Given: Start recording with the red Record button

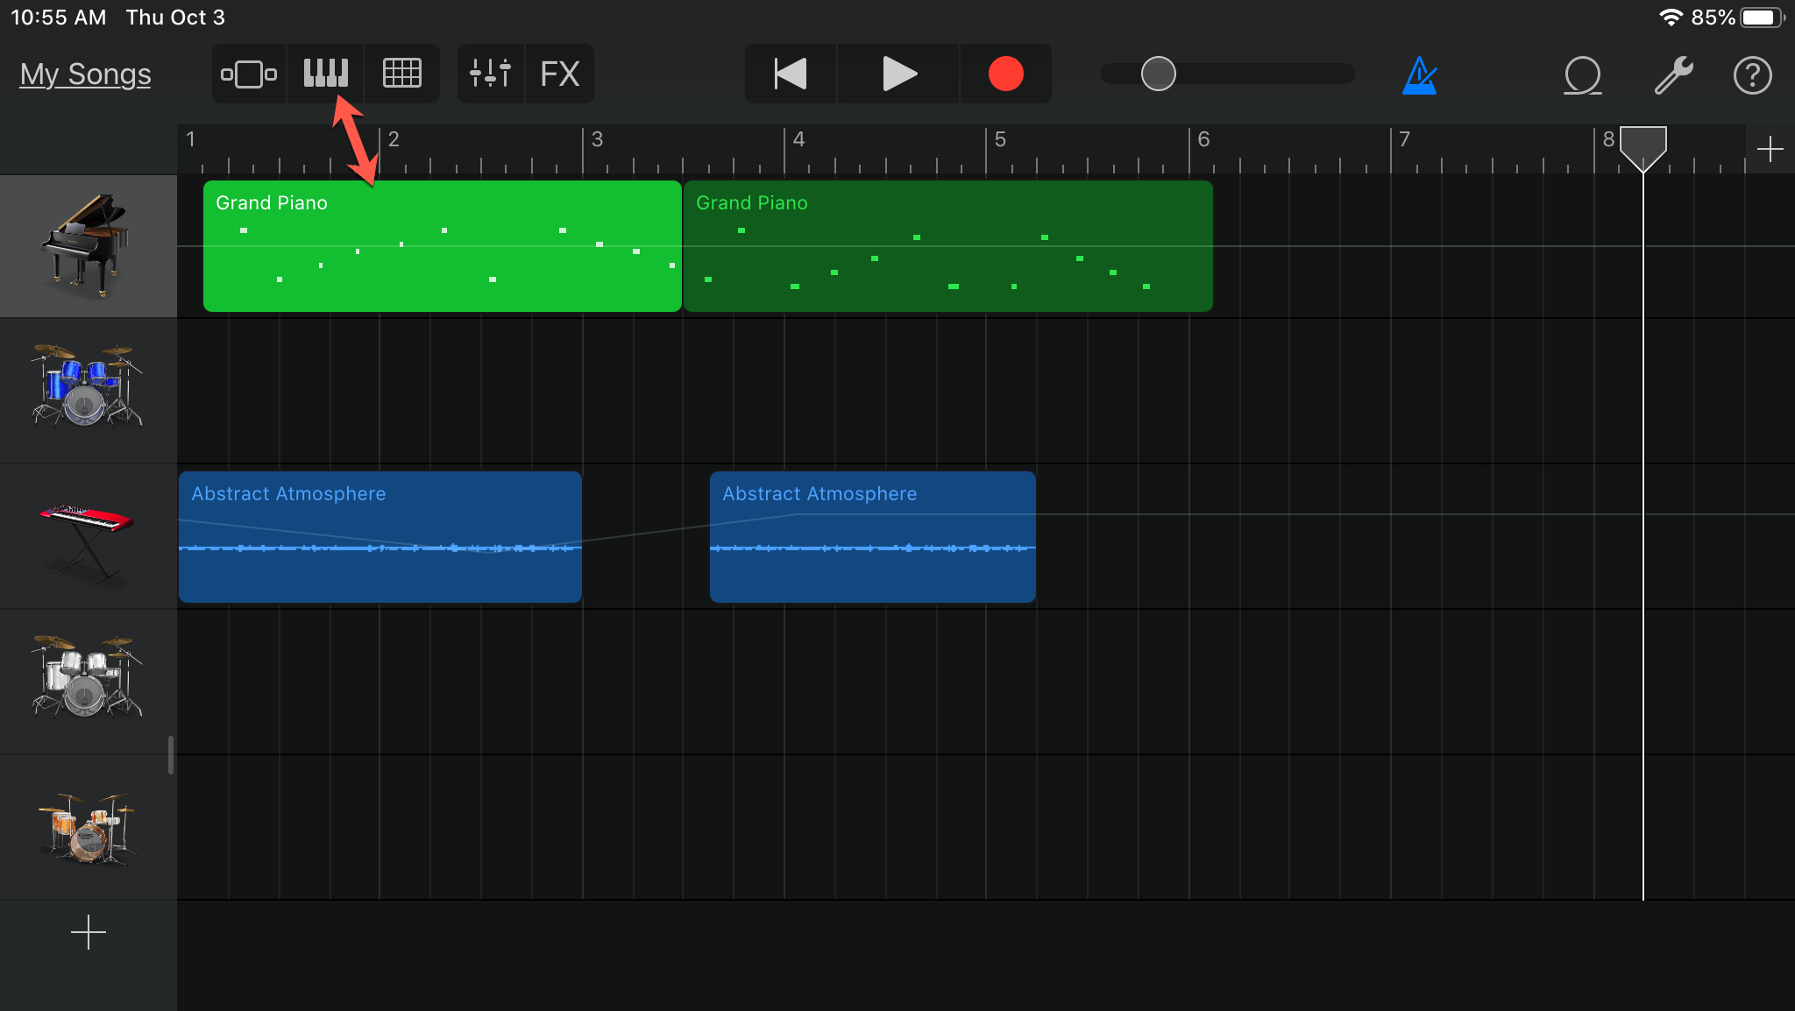Looking at the screenshot, I should (x=1005, y=74).
